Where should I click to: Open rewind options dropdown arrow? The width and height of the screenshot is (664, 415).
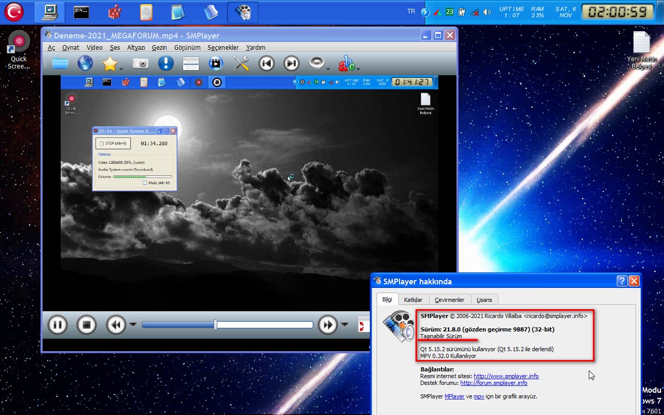[x=132, y=325]
